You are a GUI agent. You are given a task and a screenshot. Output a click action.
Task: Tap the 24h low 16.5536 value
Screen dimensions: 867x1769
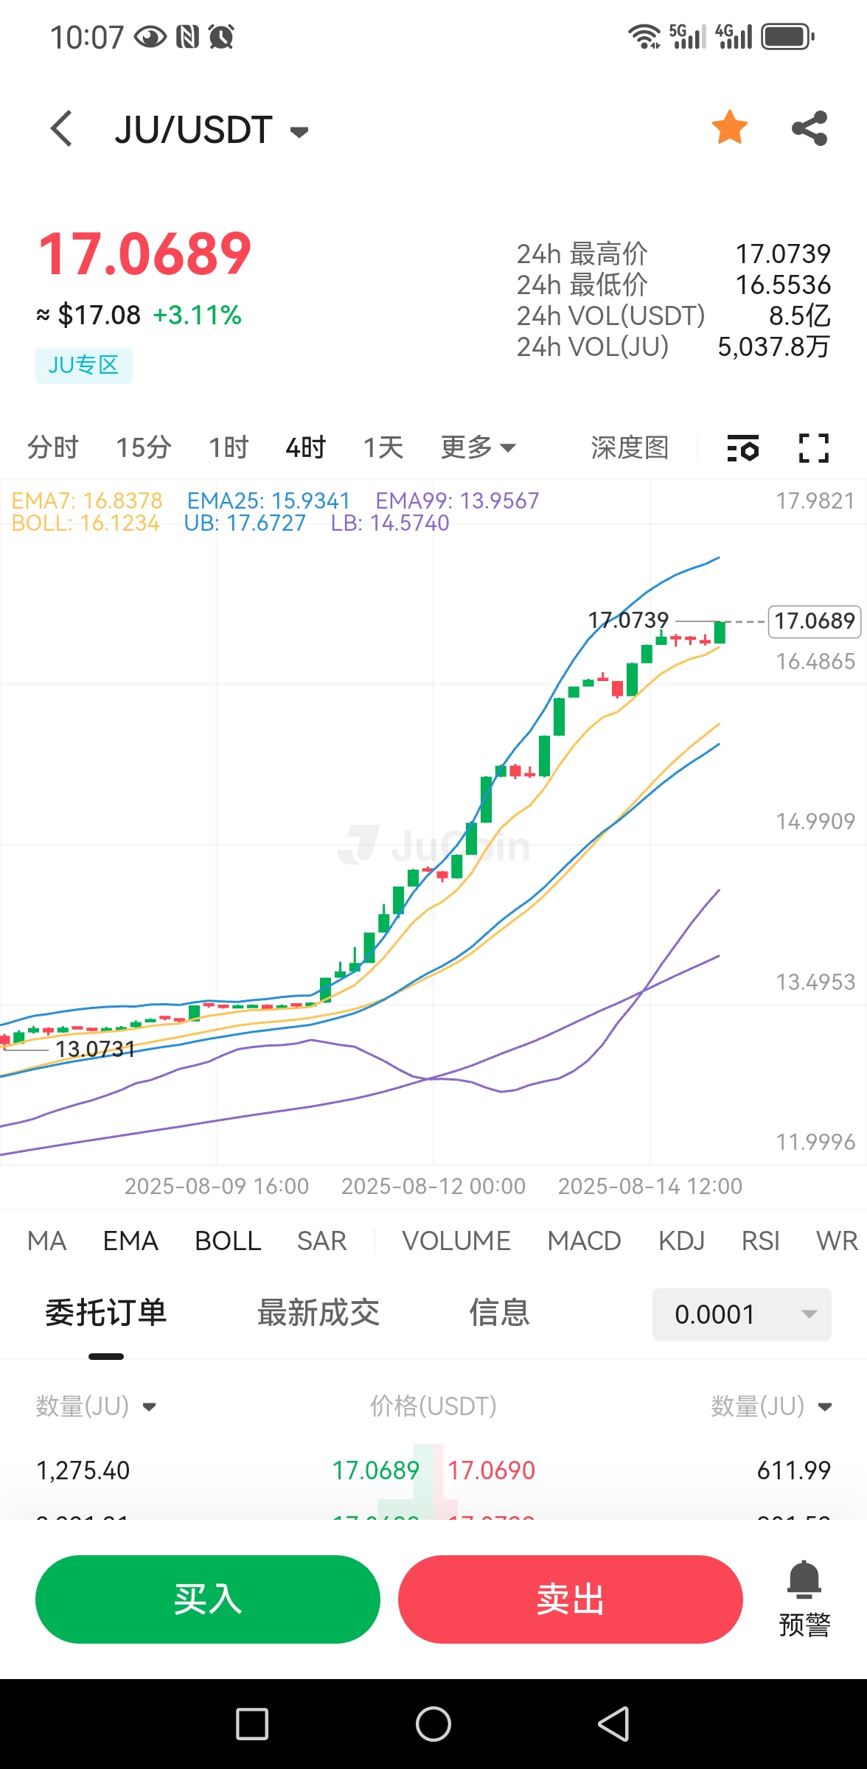click(x=783, y=285)
